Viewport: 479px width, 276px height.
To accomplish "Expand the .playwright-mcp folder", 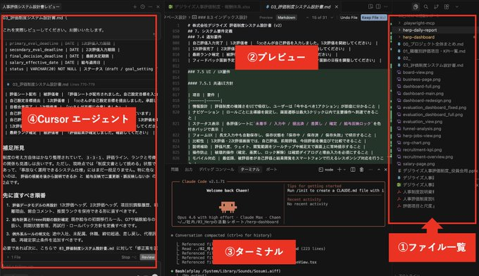I will 418,23.
